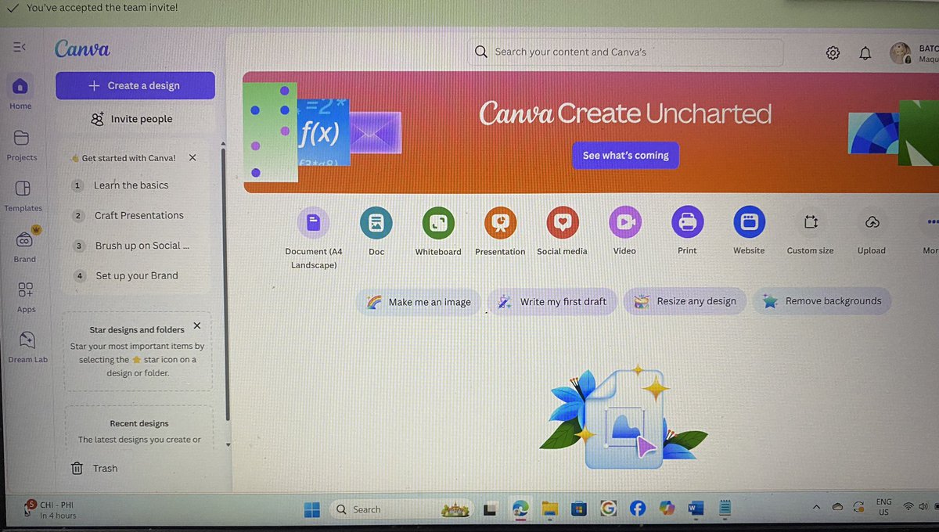Open the Brand section
Viewport: 939px width, 532px height.
pos(24,246)
